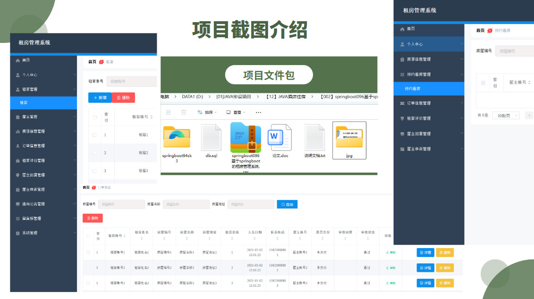
Task: Open the 查看 view dropdown in explorer
Action: click(236, 112)
